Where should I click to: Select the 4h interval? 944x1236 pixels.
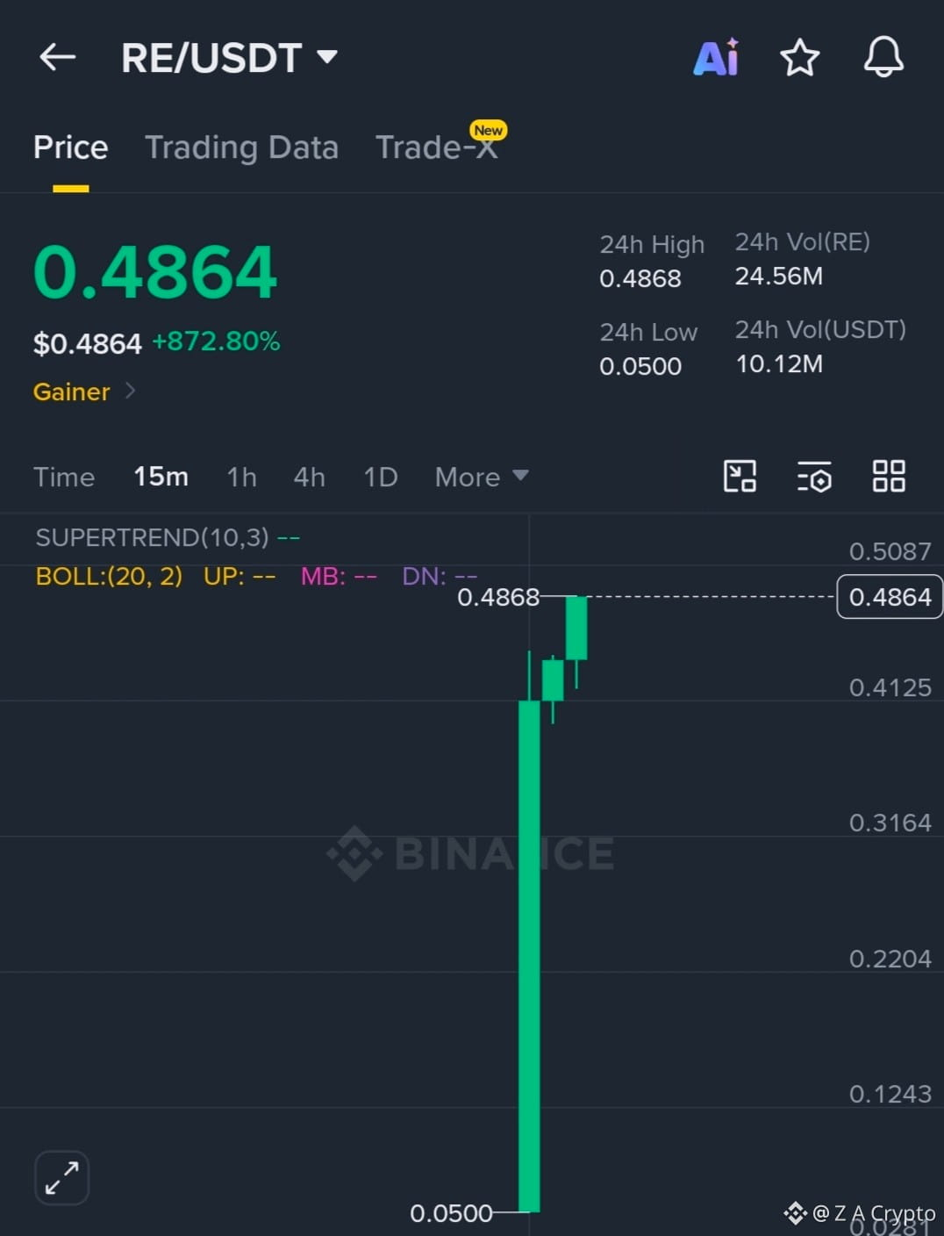(310, 477)
